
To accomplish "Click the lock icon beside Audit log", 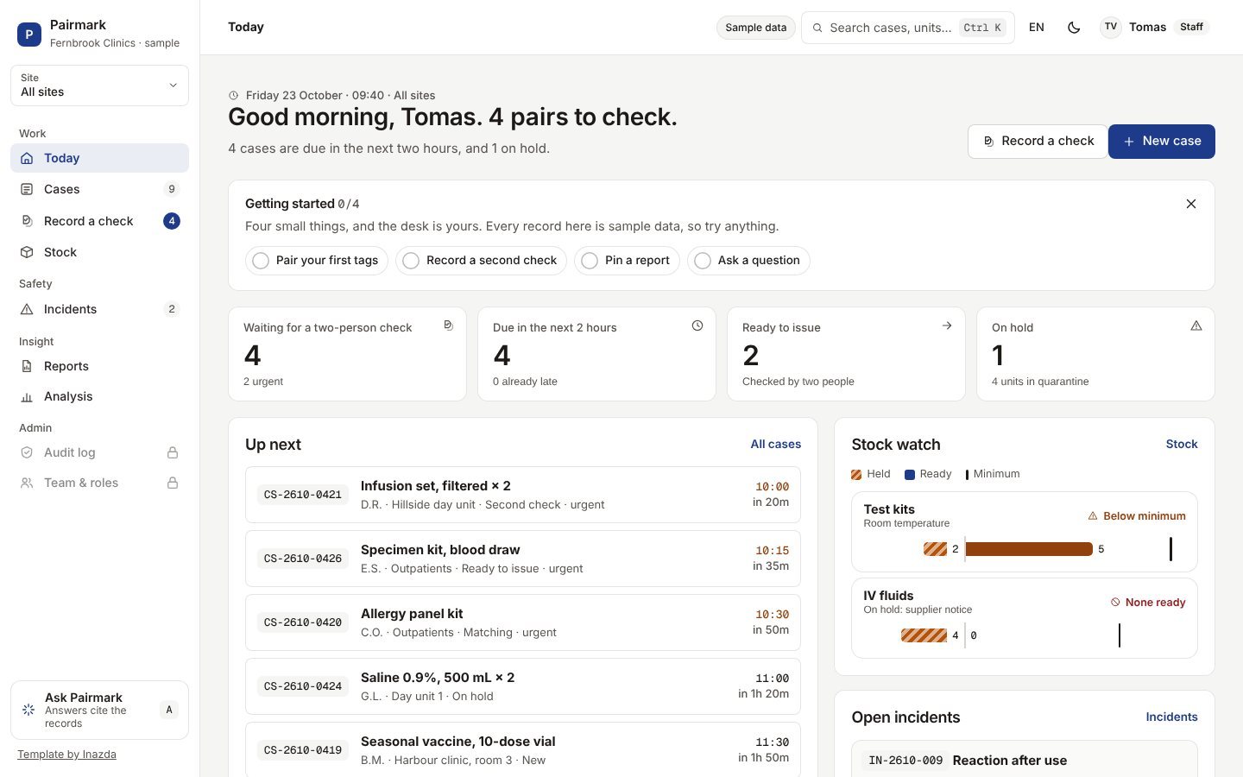I will (173, 452).
